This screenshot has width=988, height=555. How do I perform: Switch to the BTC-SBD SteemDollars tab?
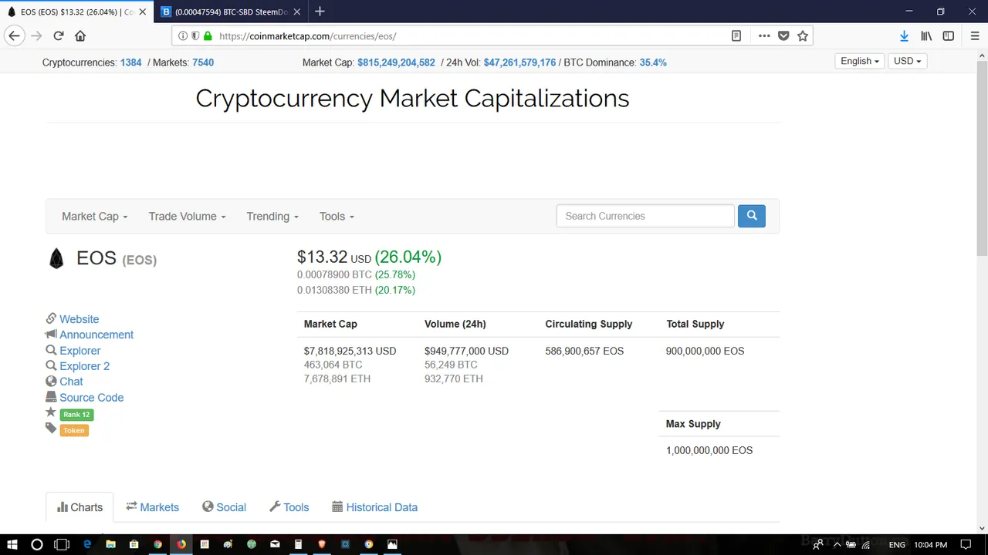(x=231, y=12)
